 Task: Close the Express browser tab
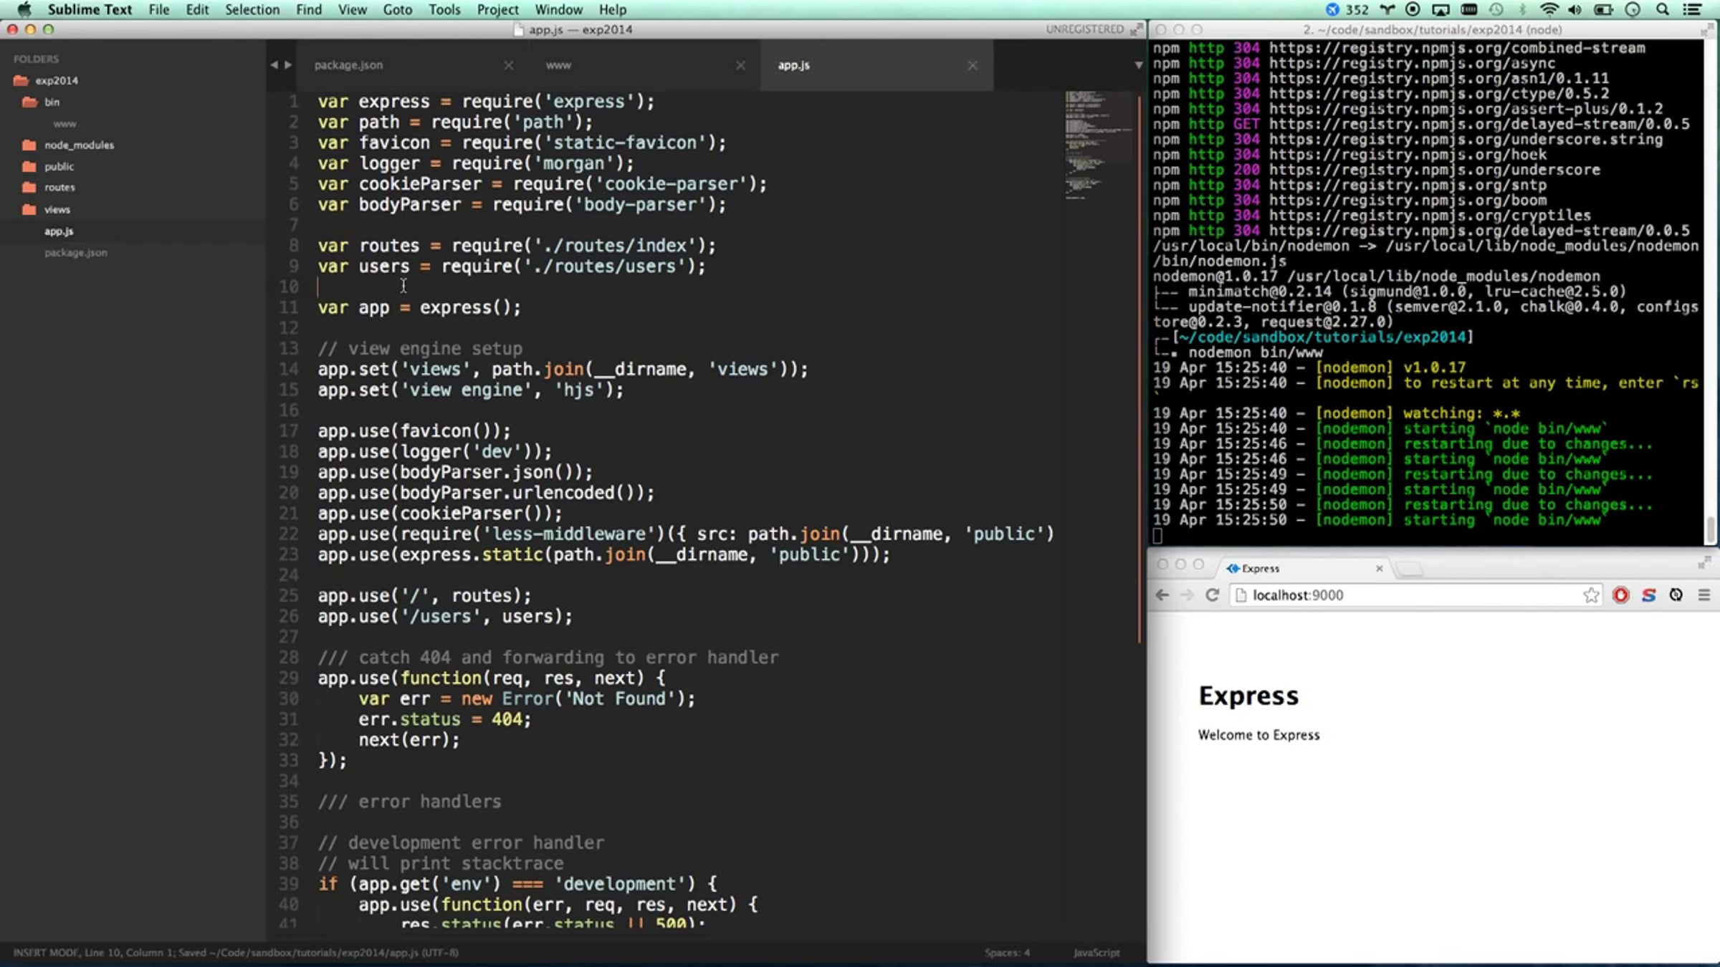[x=1379, y=568]
